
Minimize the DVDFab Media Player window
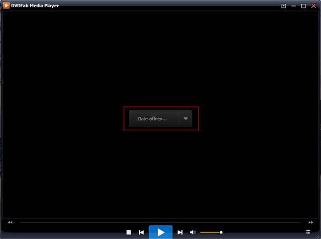293,6
